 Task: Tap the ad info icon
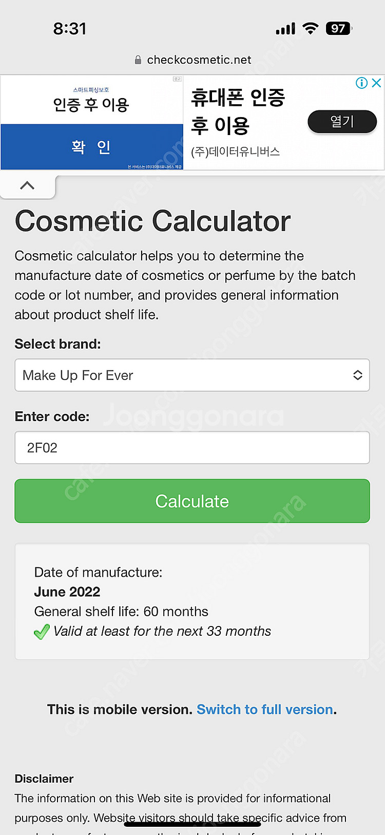tap(362, 83)
